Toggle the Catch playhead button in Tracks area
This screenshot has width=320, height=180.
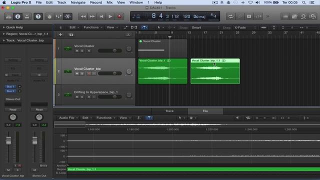tap(144, 27)
